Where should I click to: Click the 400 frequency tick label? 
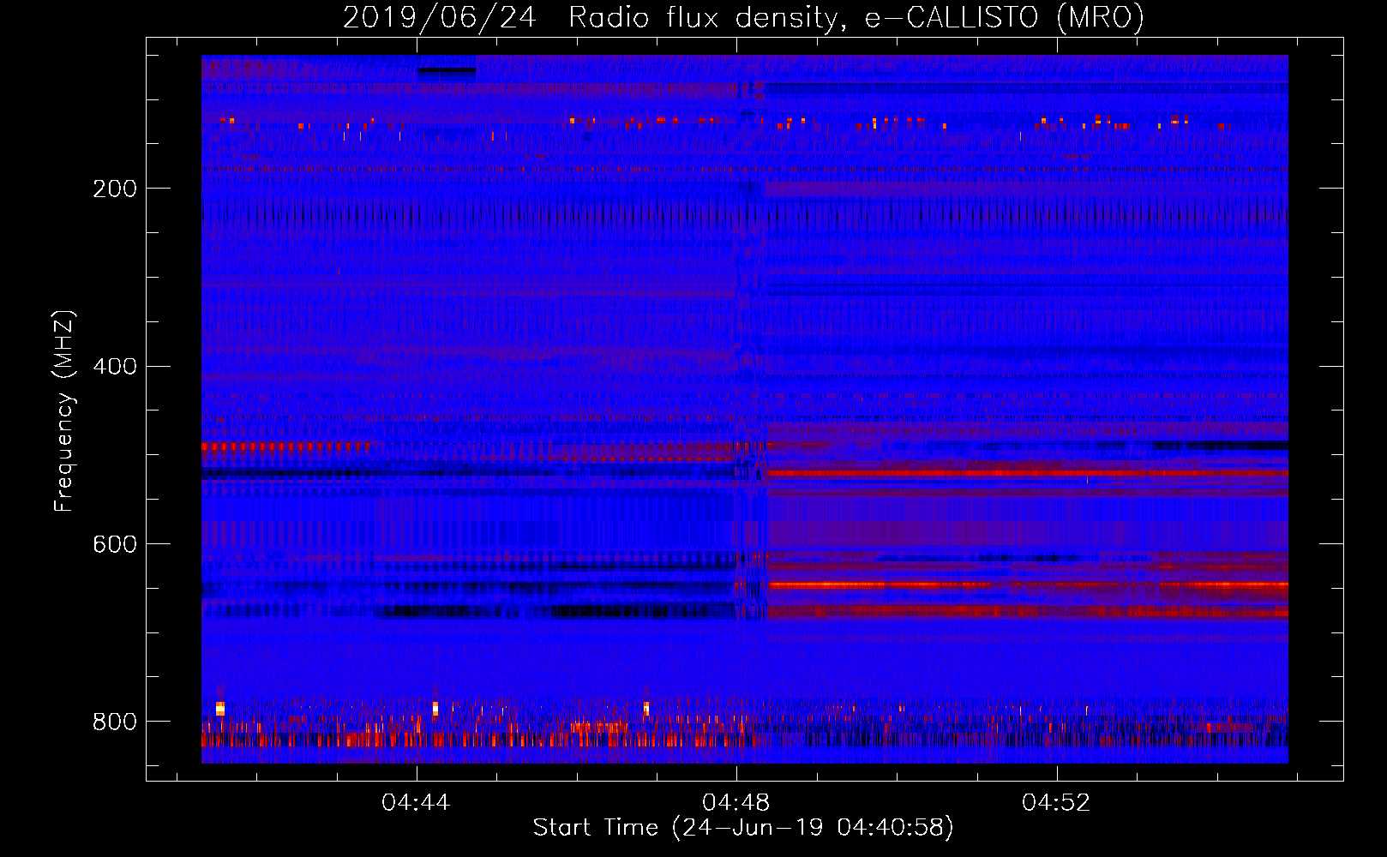pos(115,367)
